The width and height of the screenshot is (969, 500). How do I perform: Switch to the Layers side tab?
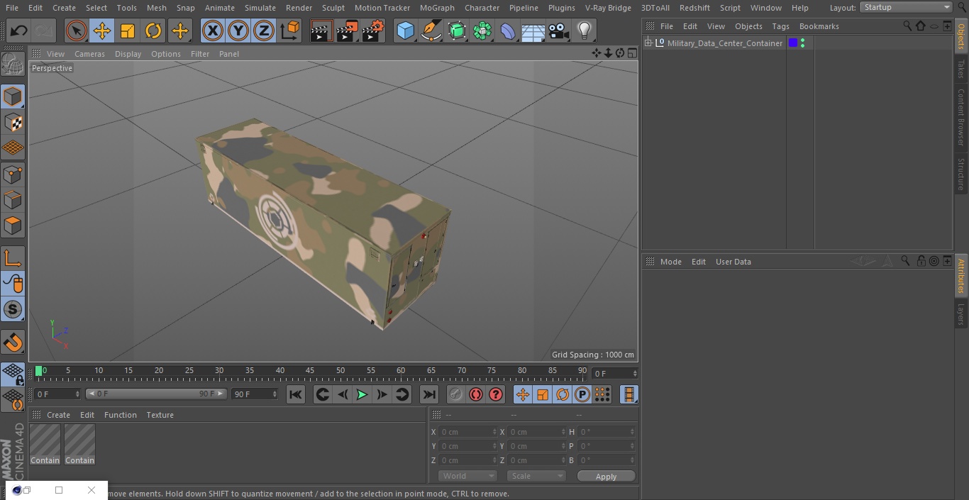click(x=961, y=313)
